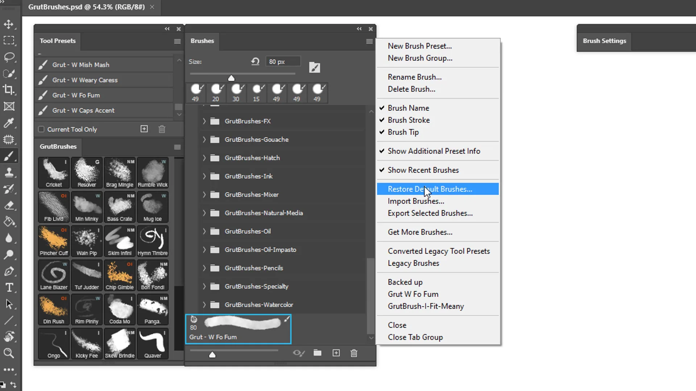The height and width of the screenshot is (391, 696).
Task: Reset brush size with circular arrow
Action: pos(255,62)
